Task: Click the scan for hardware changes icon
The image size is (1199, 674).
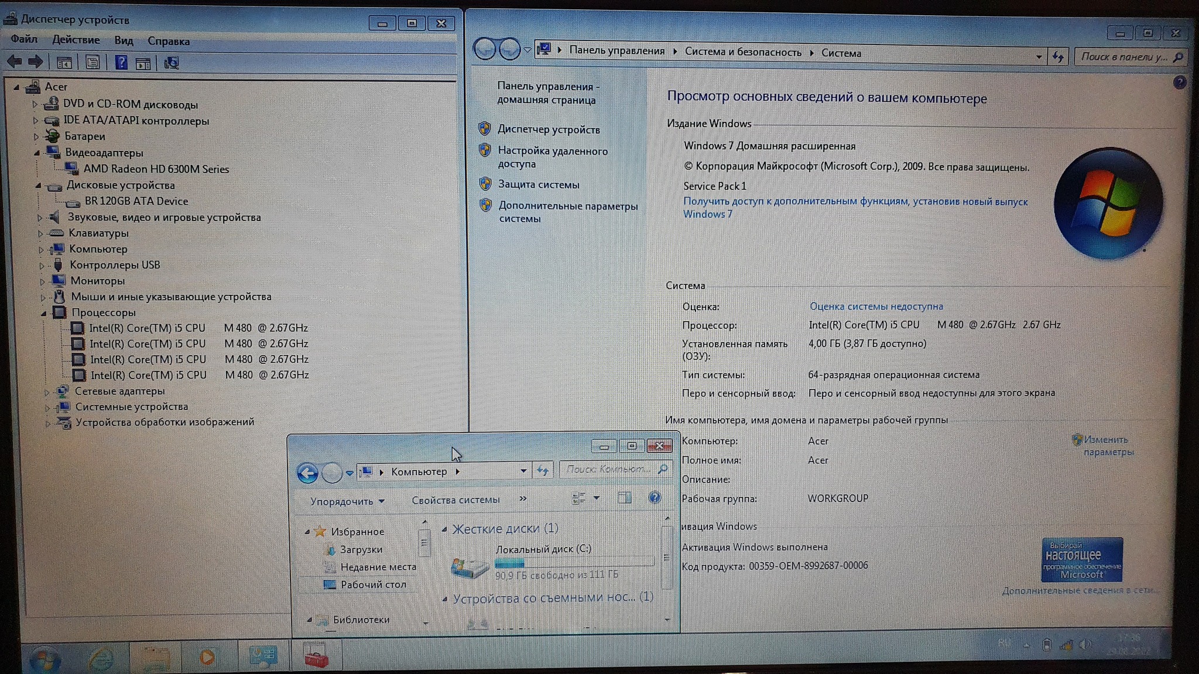Action: [171, 63]
